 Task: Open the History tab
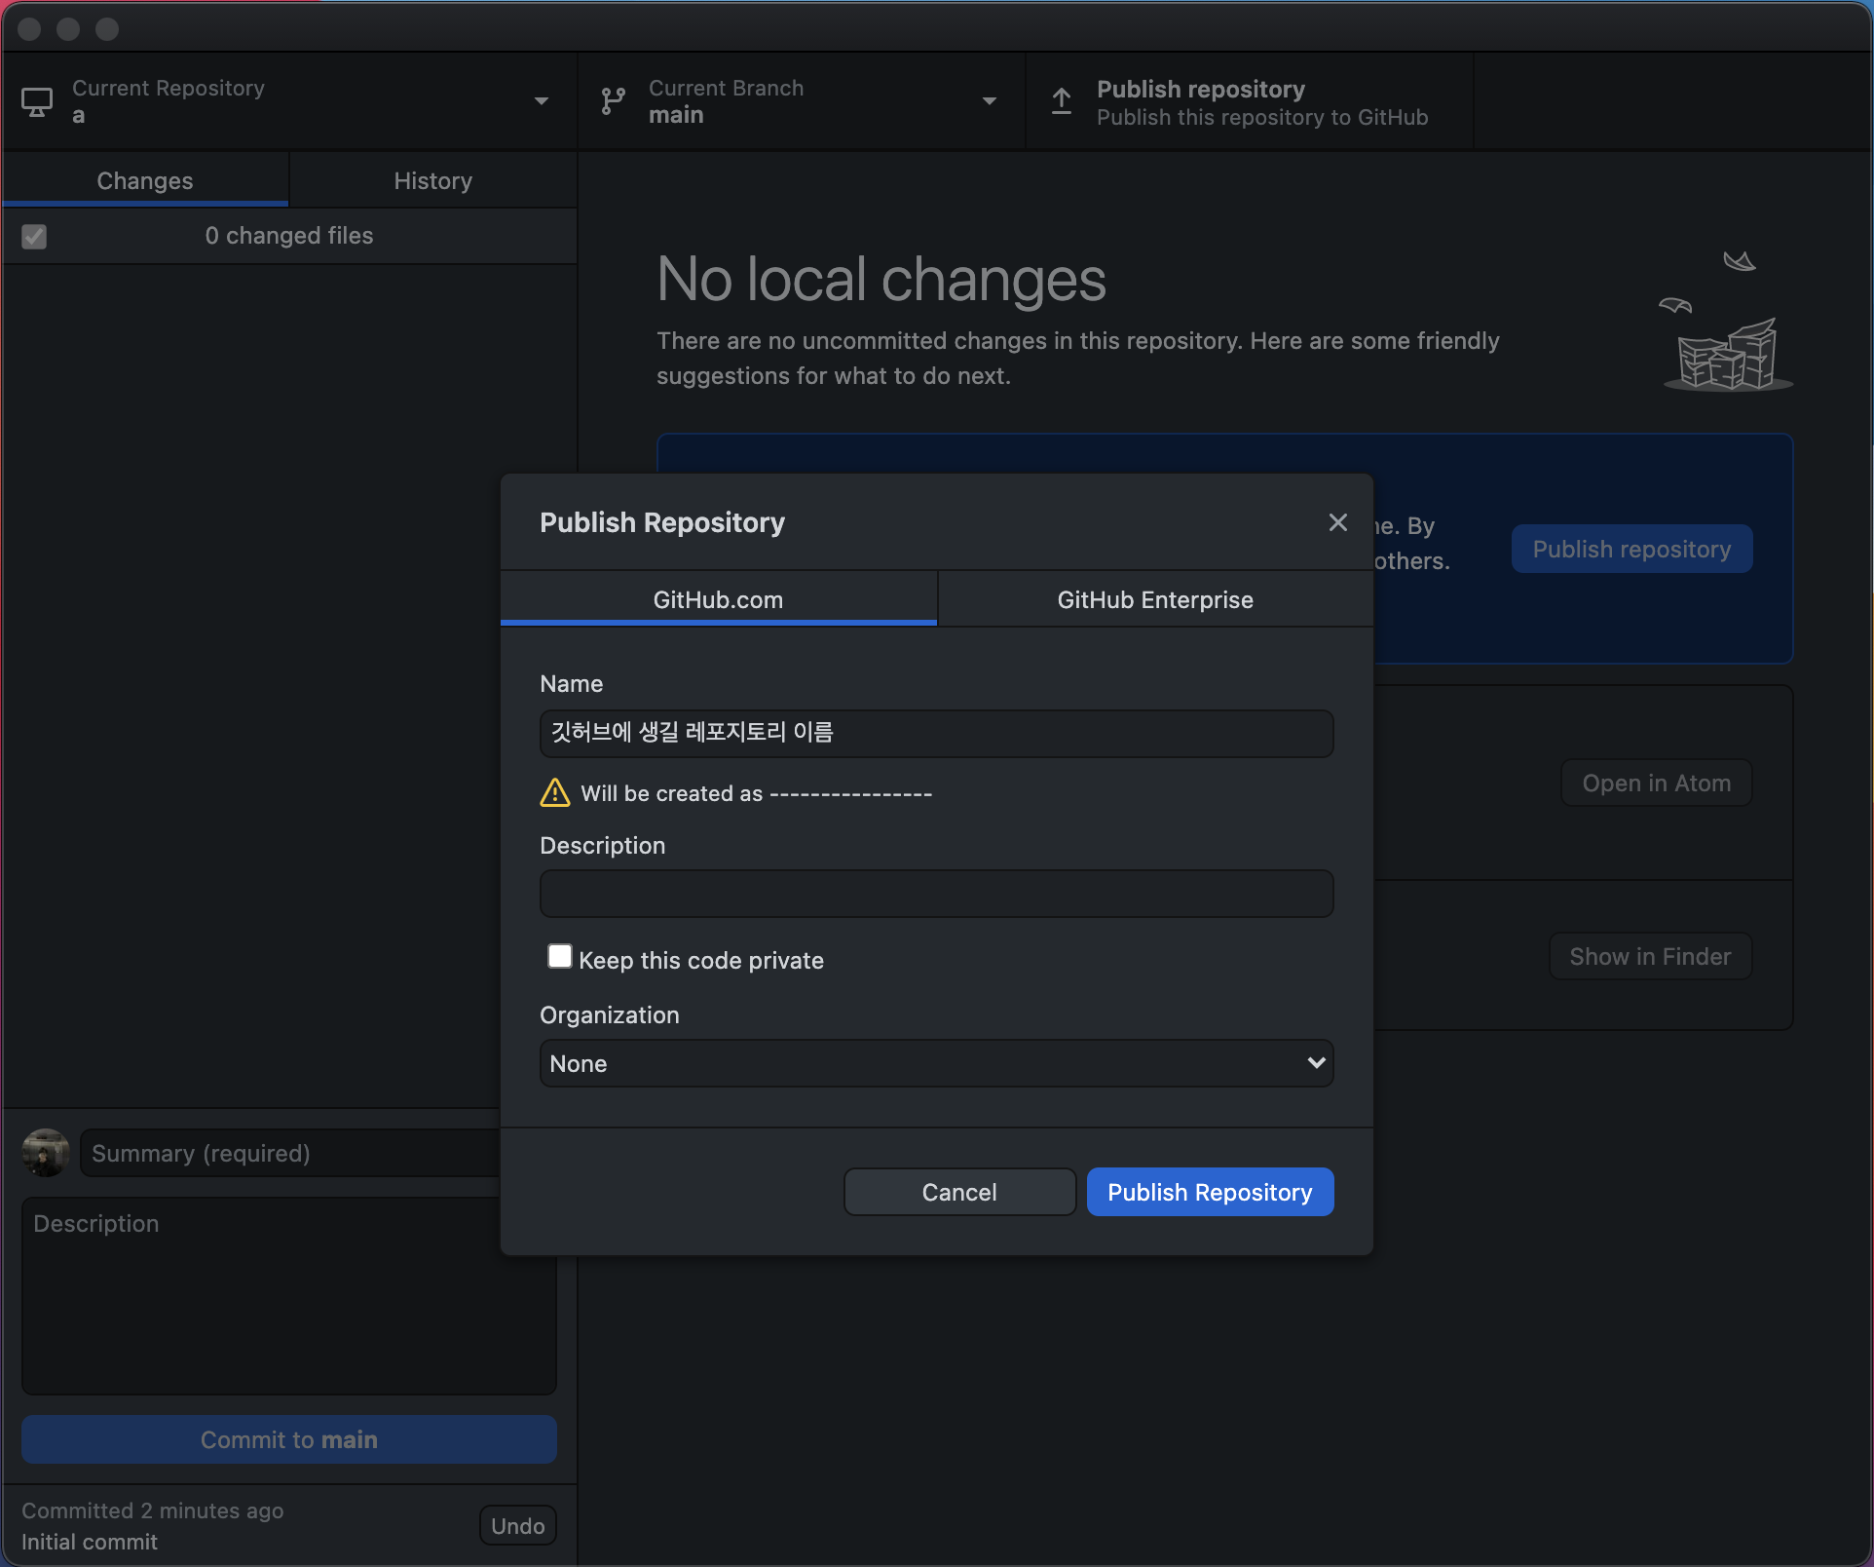[432, 180]
